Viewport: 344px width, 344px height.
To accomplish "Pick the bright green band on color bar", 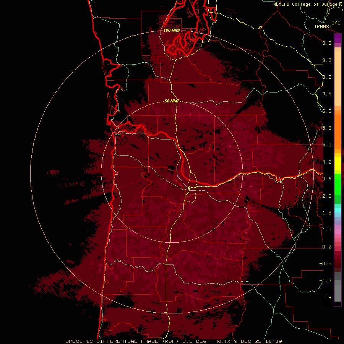I will (x=338, y=185).
